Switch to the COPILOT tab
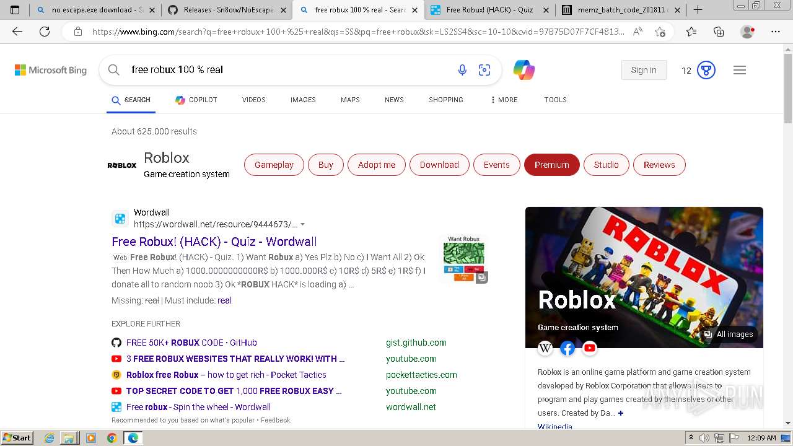Viewport: 793px width, 446px height. click(x=196, y=100)
